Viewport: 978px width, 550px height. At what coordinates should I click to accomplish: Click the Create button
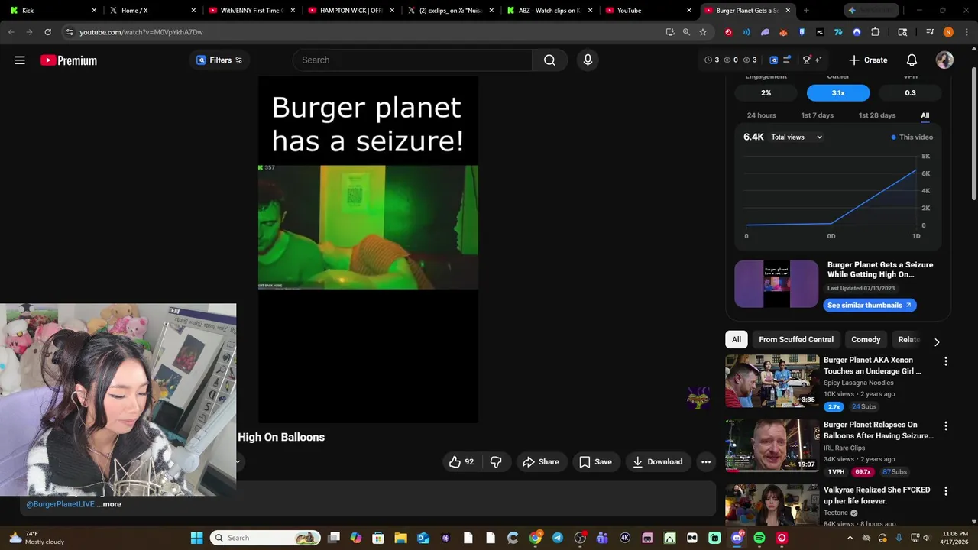868,60
